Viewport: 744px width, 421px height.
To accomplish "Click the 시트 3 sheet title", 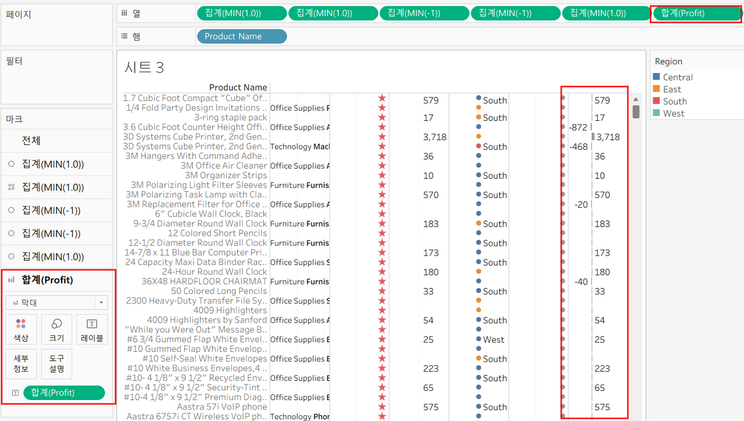I will click(144, 67).
